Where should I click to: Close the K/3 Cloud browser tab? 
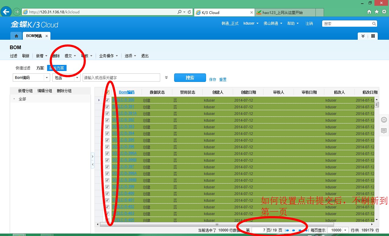(x=251, y=12)
